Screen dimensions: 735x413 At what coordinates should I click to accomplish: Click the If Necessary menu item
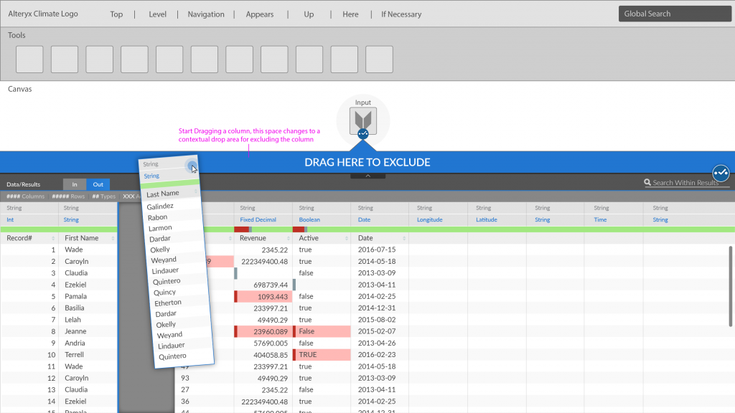click(x=401, y=14)
